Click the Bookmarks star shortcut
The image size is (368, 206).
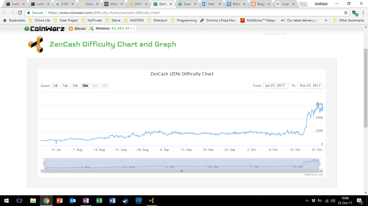14,20
